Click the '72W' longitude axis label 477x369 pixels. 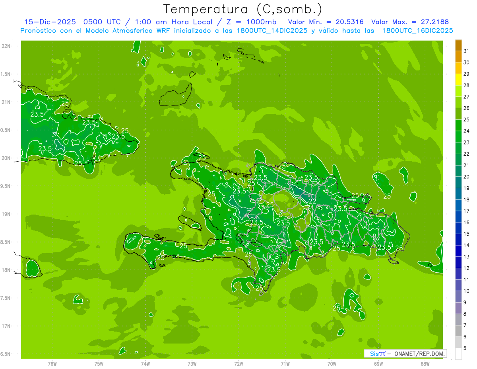pyautogui.click(x=238, y=363)
